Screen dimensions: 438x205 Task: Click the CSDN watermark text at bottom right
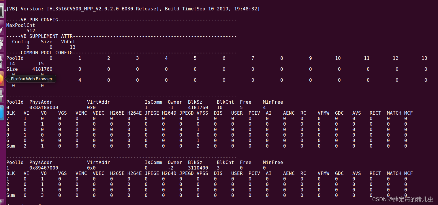coord(403,199)
